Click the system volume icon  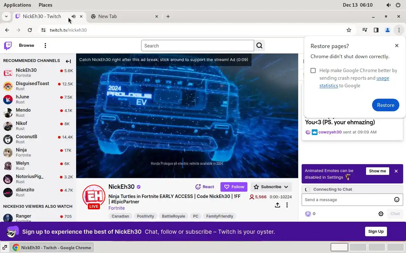tap(389, 5)
